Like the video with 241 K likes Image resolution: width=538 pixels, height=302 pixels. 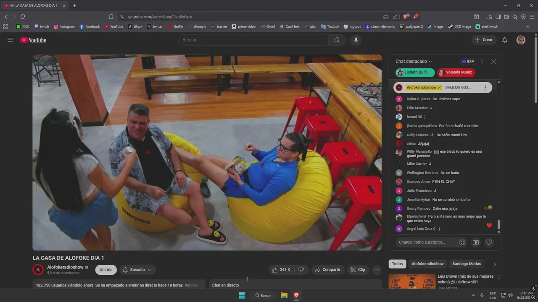[281, 270]
